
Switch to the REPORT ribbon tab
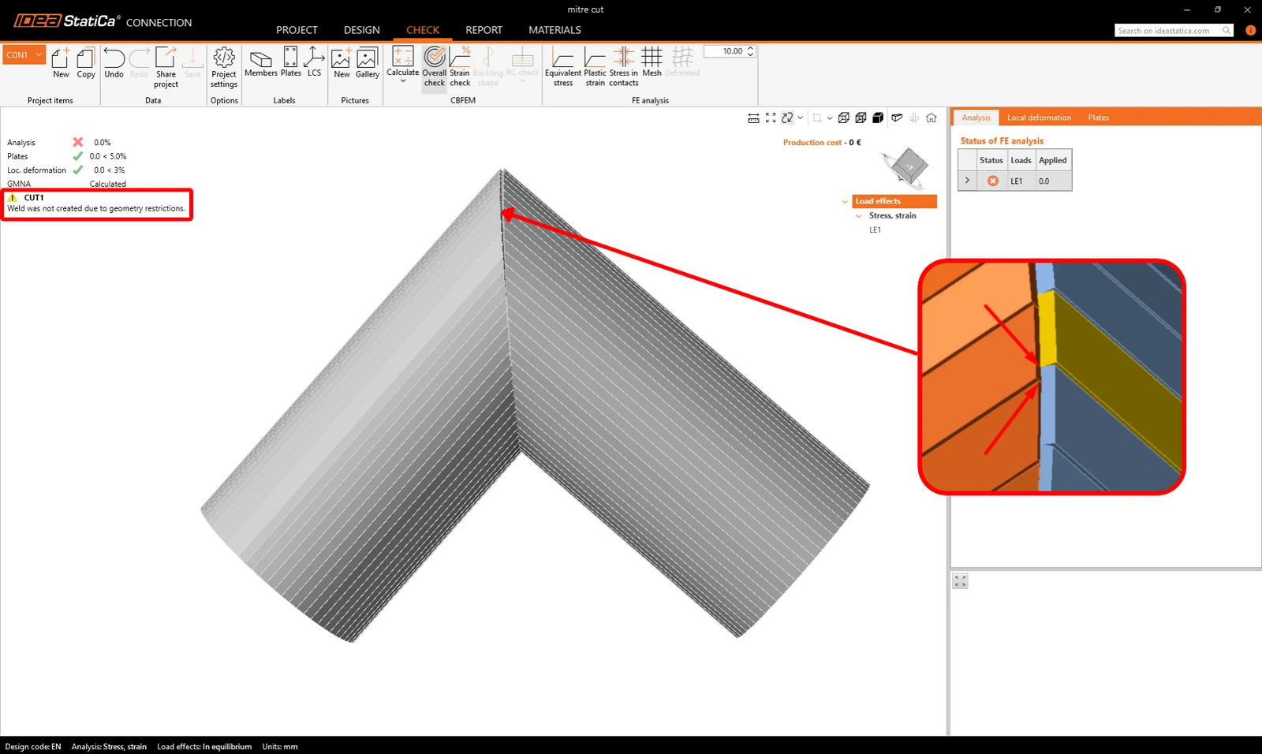(x=484, y=30)
